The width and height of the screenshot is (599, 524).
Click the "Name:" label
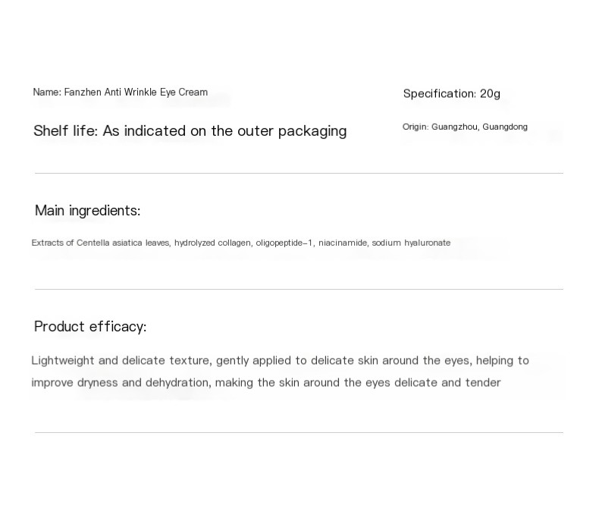47,93
